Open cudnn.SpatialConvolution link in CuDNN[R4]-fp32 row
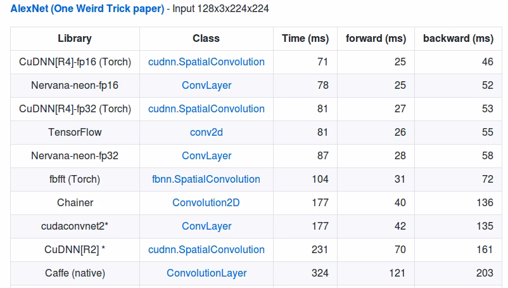 [x=206, y=109]
